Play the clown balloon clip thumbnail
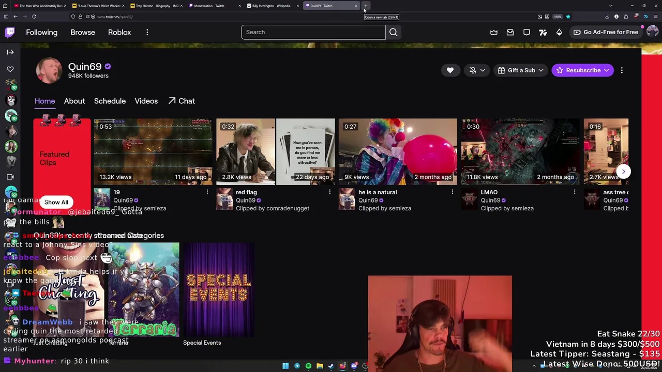 tap(398, 152)
